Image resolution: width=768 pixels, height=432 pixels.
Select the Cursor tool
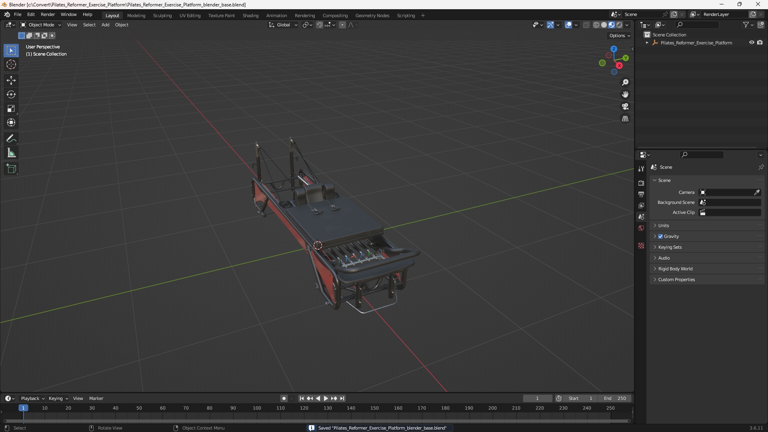(x=11, y=65)
